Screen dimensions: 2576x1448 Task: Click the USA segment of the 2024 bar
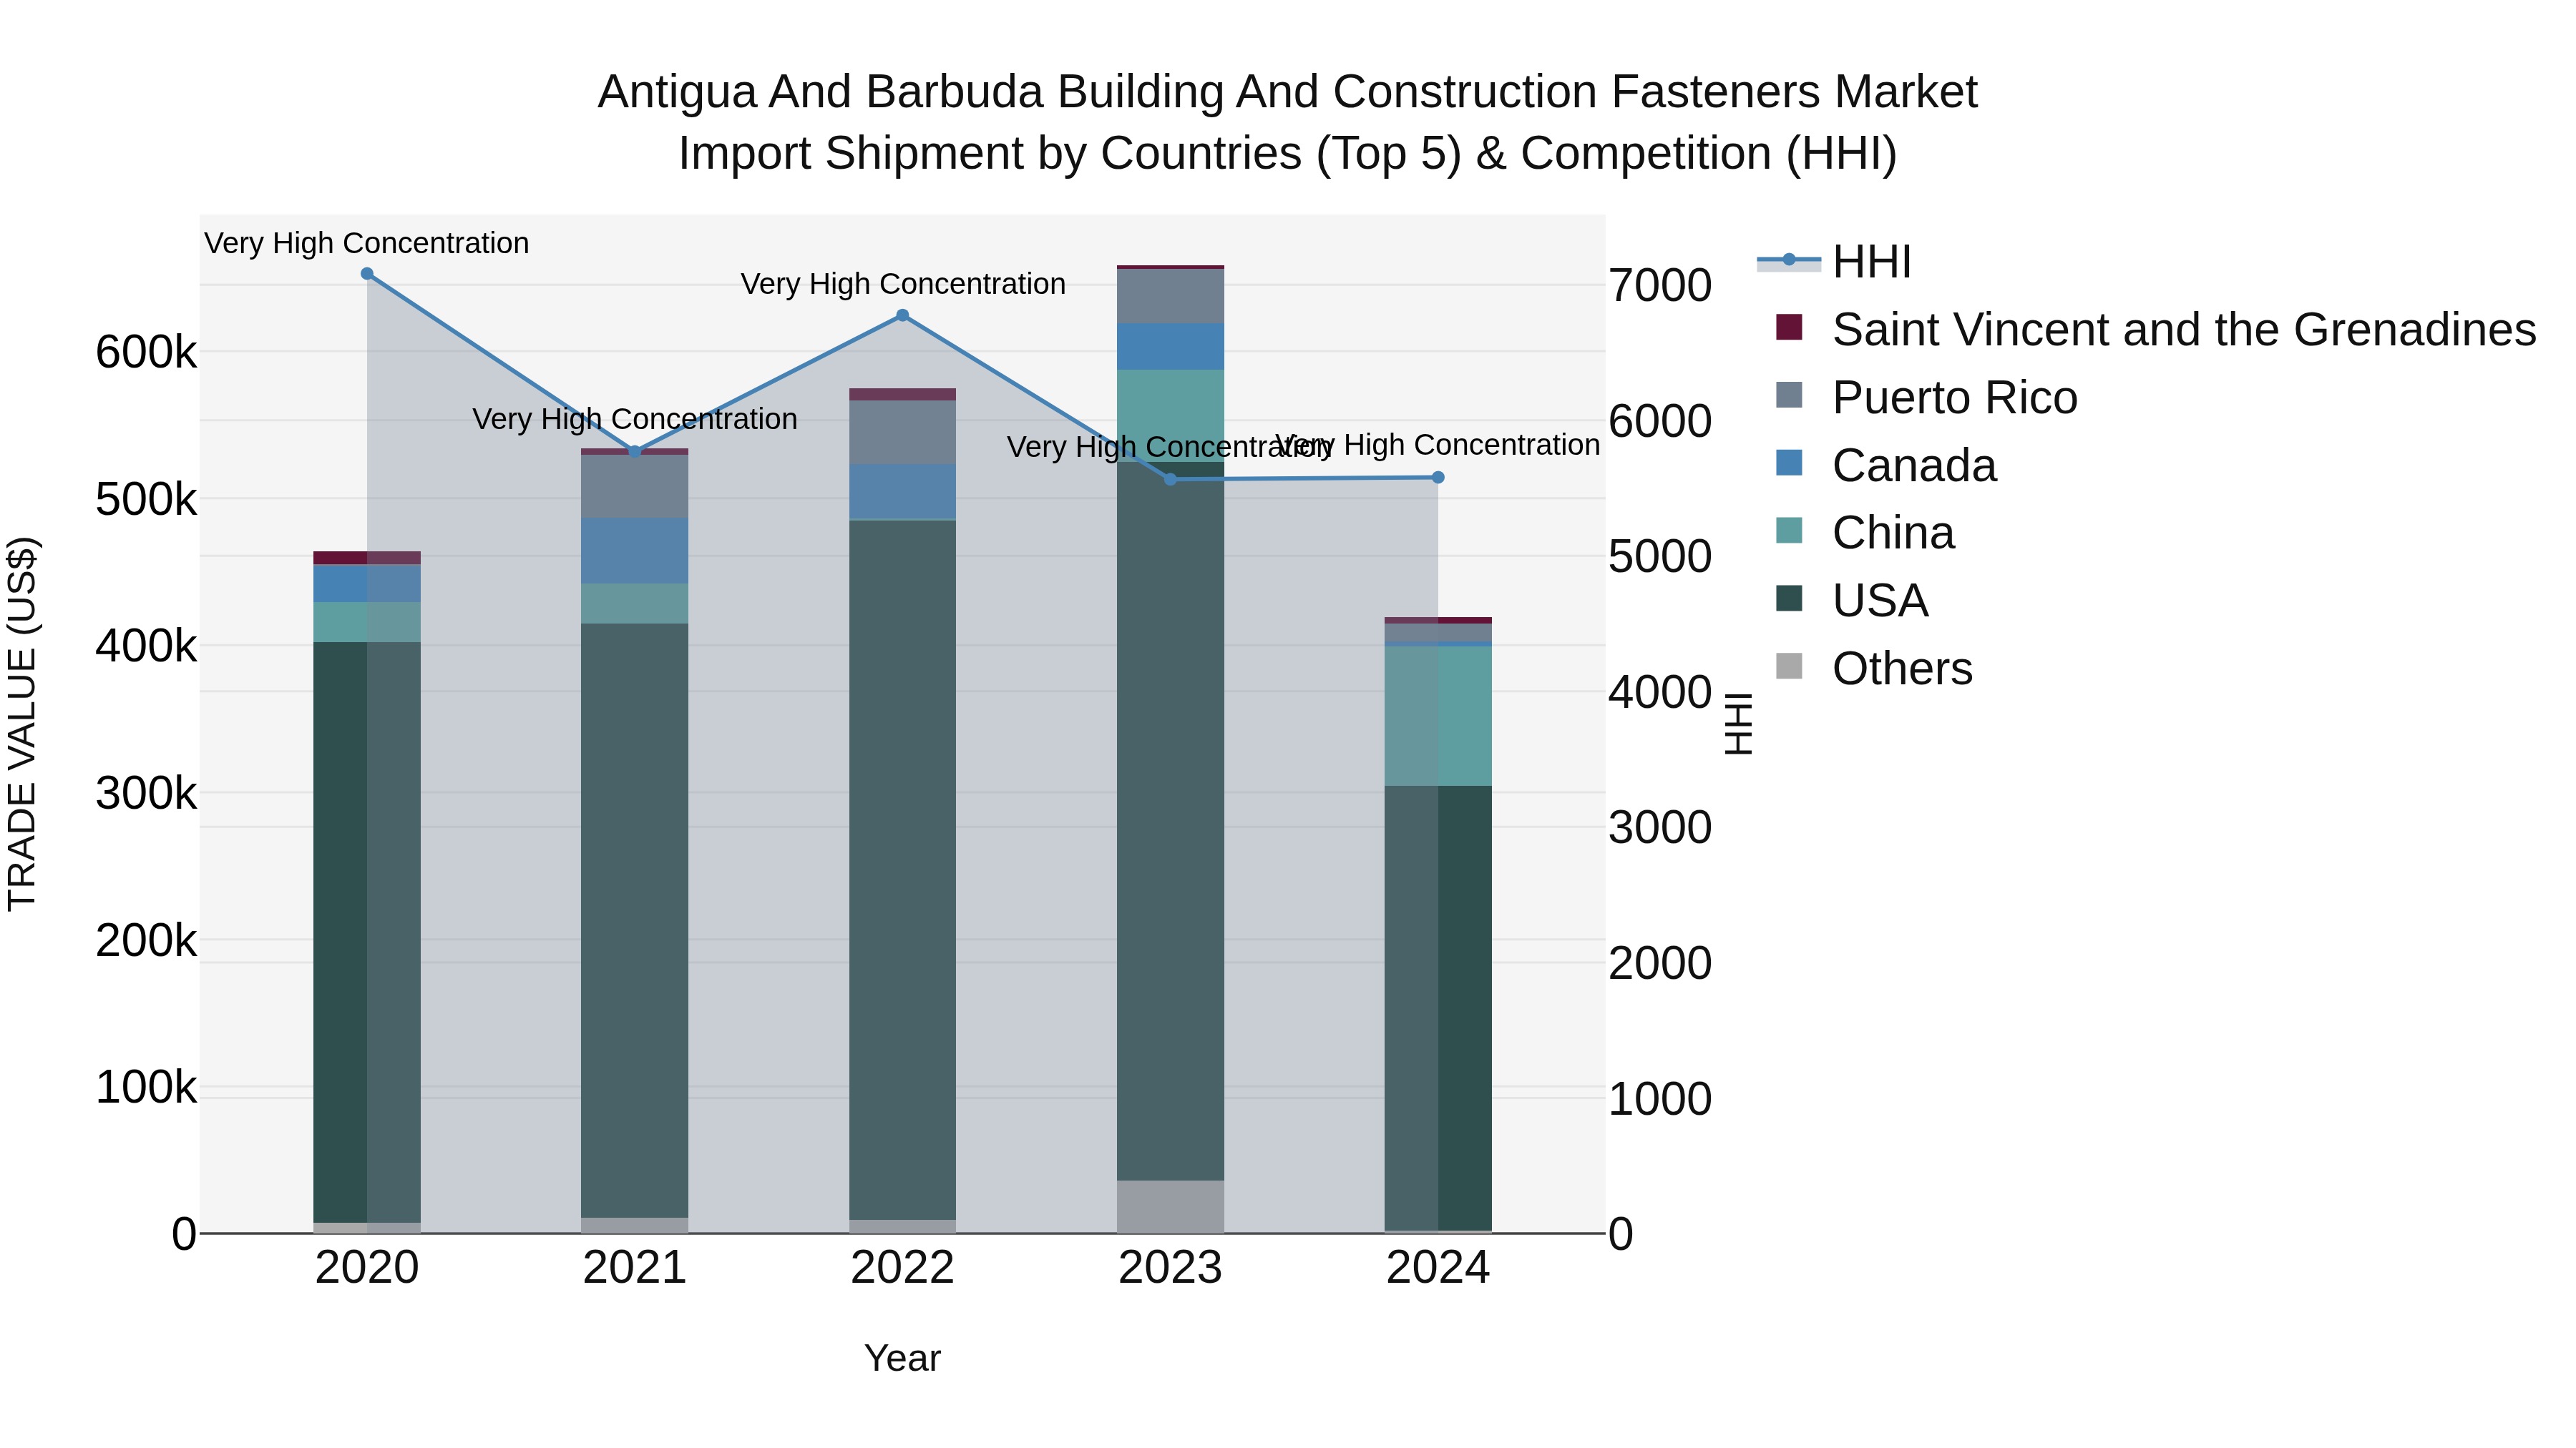(1439, 1008)
